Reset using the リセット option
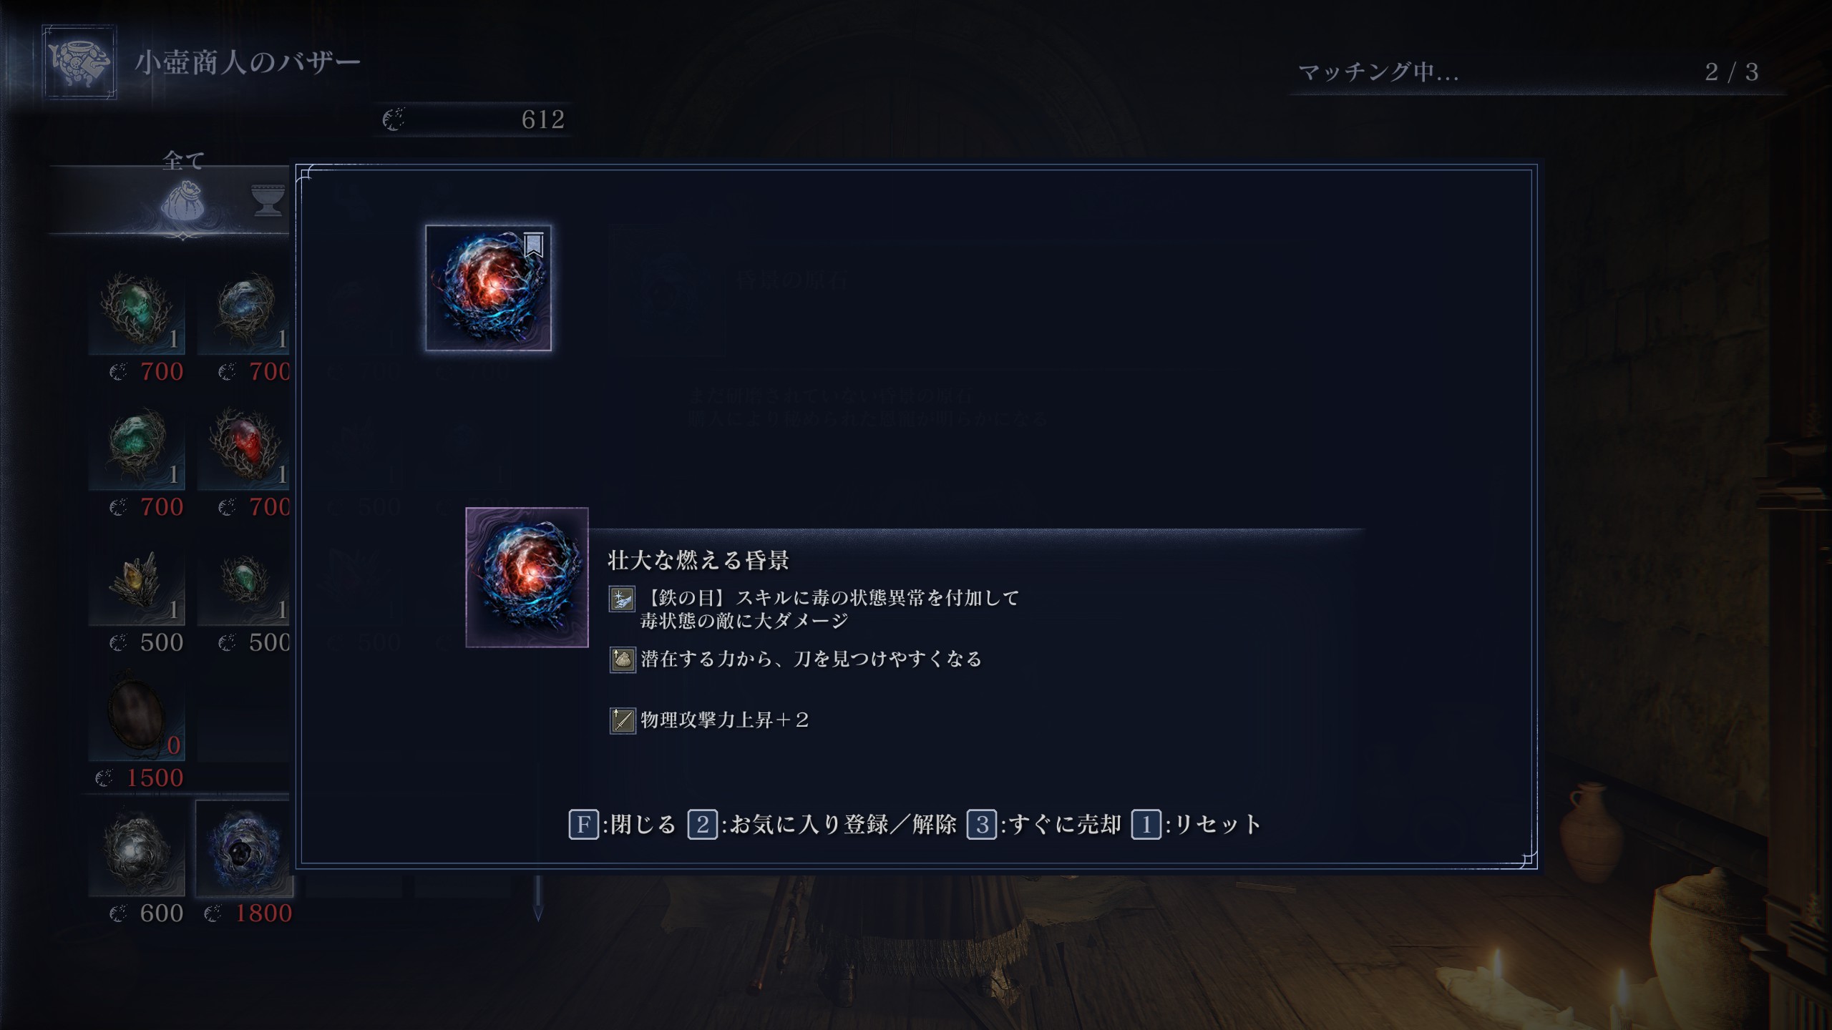This screenshot has height=1030, width=1832. click(1196, 825)
